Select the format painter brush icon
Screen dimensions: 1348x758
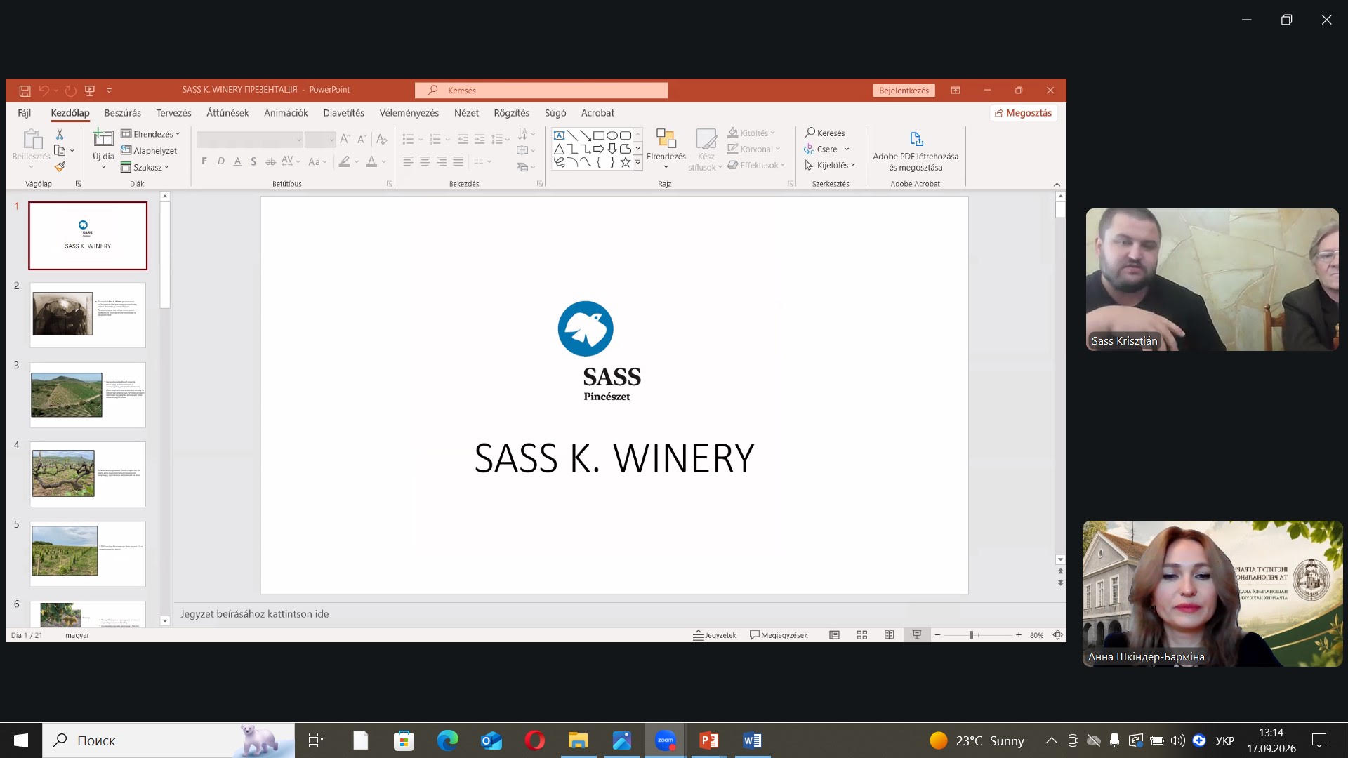(x=60, y=167)
